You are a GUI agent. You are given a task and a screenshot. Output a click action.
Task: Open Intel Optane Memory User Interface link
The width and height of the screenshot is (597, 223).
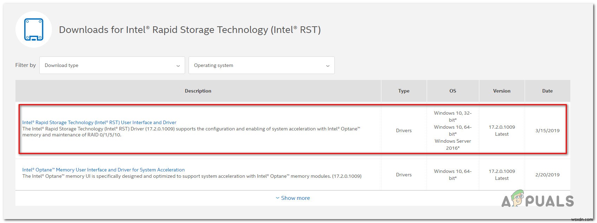(x=103, y=170)
